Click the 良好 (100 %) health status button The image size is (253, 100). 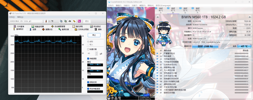(x=205, y=46)
